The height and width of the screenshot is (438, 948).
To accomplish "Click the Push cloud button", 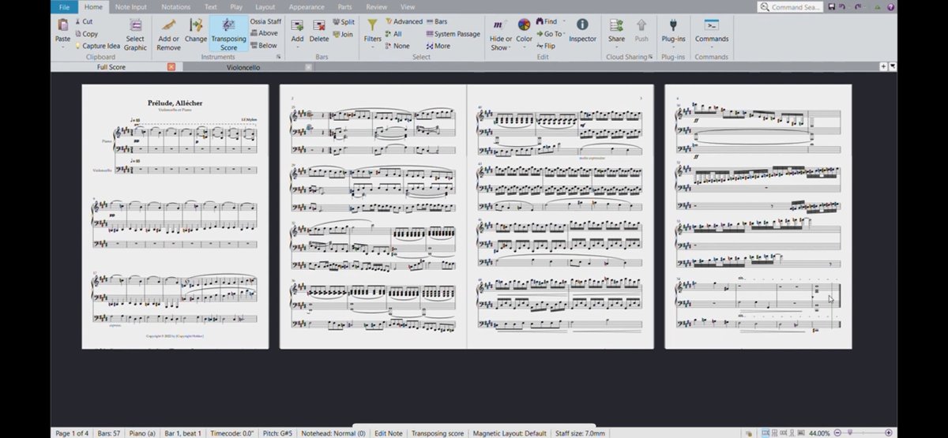I will (641, 30).
